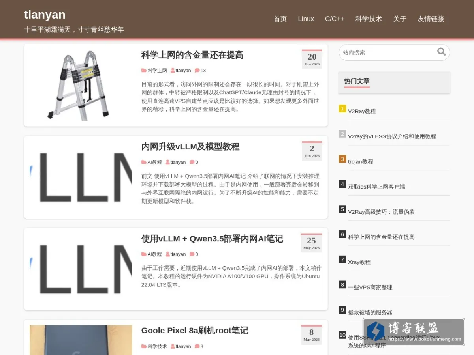Click the comment bubble icon showing 13
The image size is (474, 355).
point(197,71)
